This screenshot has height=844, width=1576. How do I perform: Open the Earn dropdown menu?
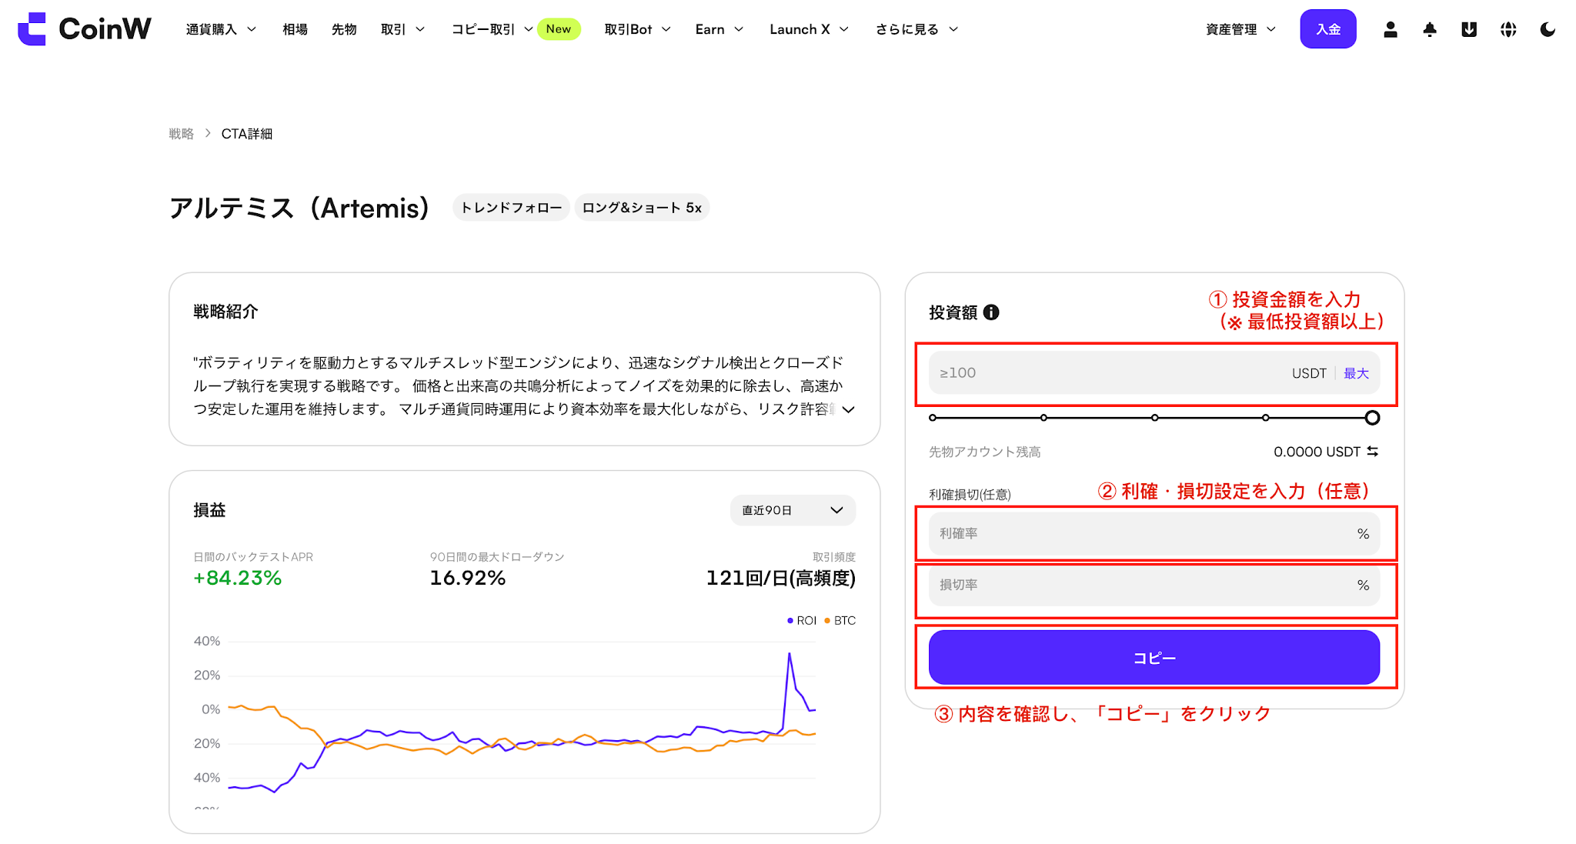tap(719, 29)
